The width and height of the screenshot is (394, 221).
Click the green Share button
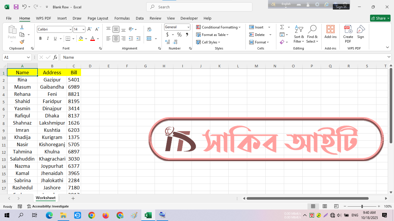point(380,18)
